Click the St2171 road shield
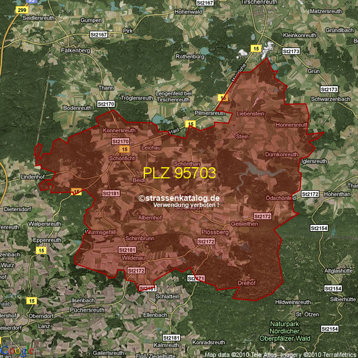Image resolution: width=358 pixels, height=358 pixels. [x=196, y=278]
